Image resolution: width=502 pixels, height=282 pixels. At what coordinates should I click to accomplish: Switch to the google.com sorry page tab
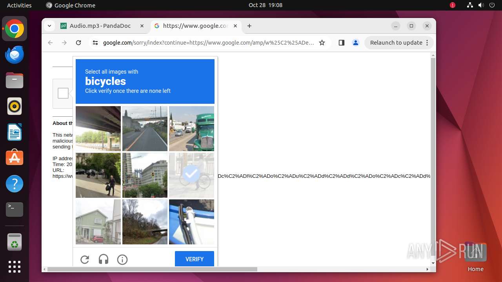195,26
